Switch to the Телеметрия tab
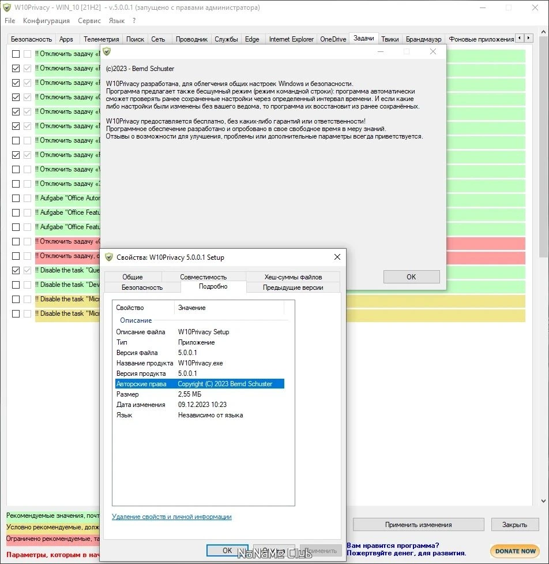 pyautogui.click(x=101, y=39)
